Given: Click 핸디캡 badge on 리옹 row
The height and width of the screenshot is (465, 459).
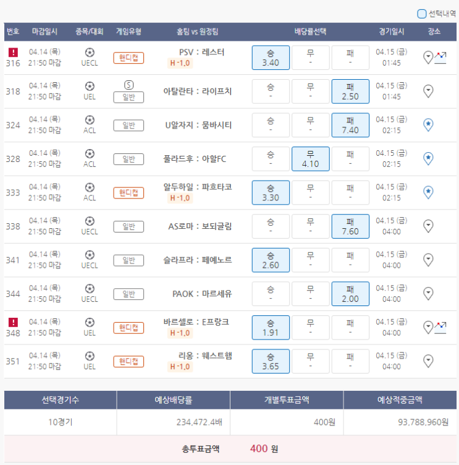Looking at the screenshot, I should point(128,362).
